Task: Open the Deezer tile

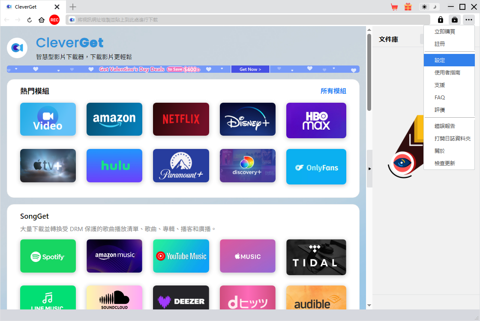Action: (x=181, y=297)
